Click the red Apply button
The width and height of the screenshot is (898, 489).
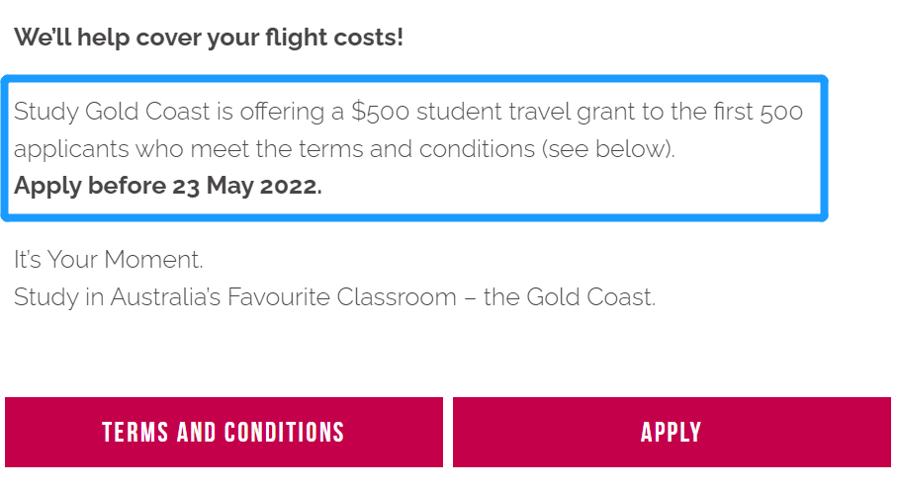672,433
